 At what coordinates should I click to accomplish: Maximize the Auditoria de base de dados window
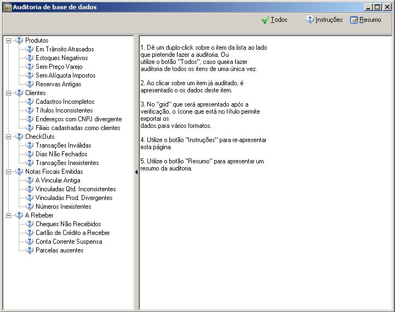[x=377, y=7]
